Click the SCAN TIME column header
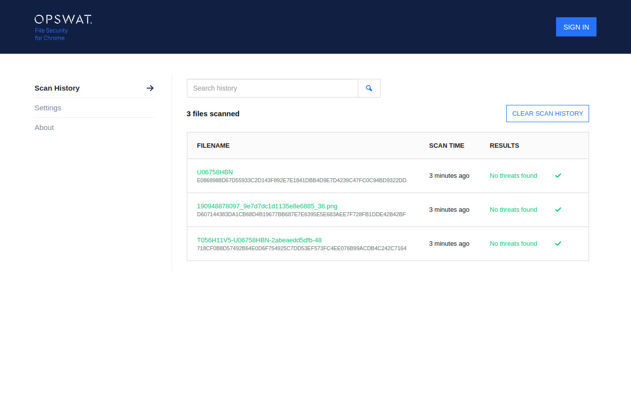This screenshot has width=631, height=394. [x=446, y=145]
